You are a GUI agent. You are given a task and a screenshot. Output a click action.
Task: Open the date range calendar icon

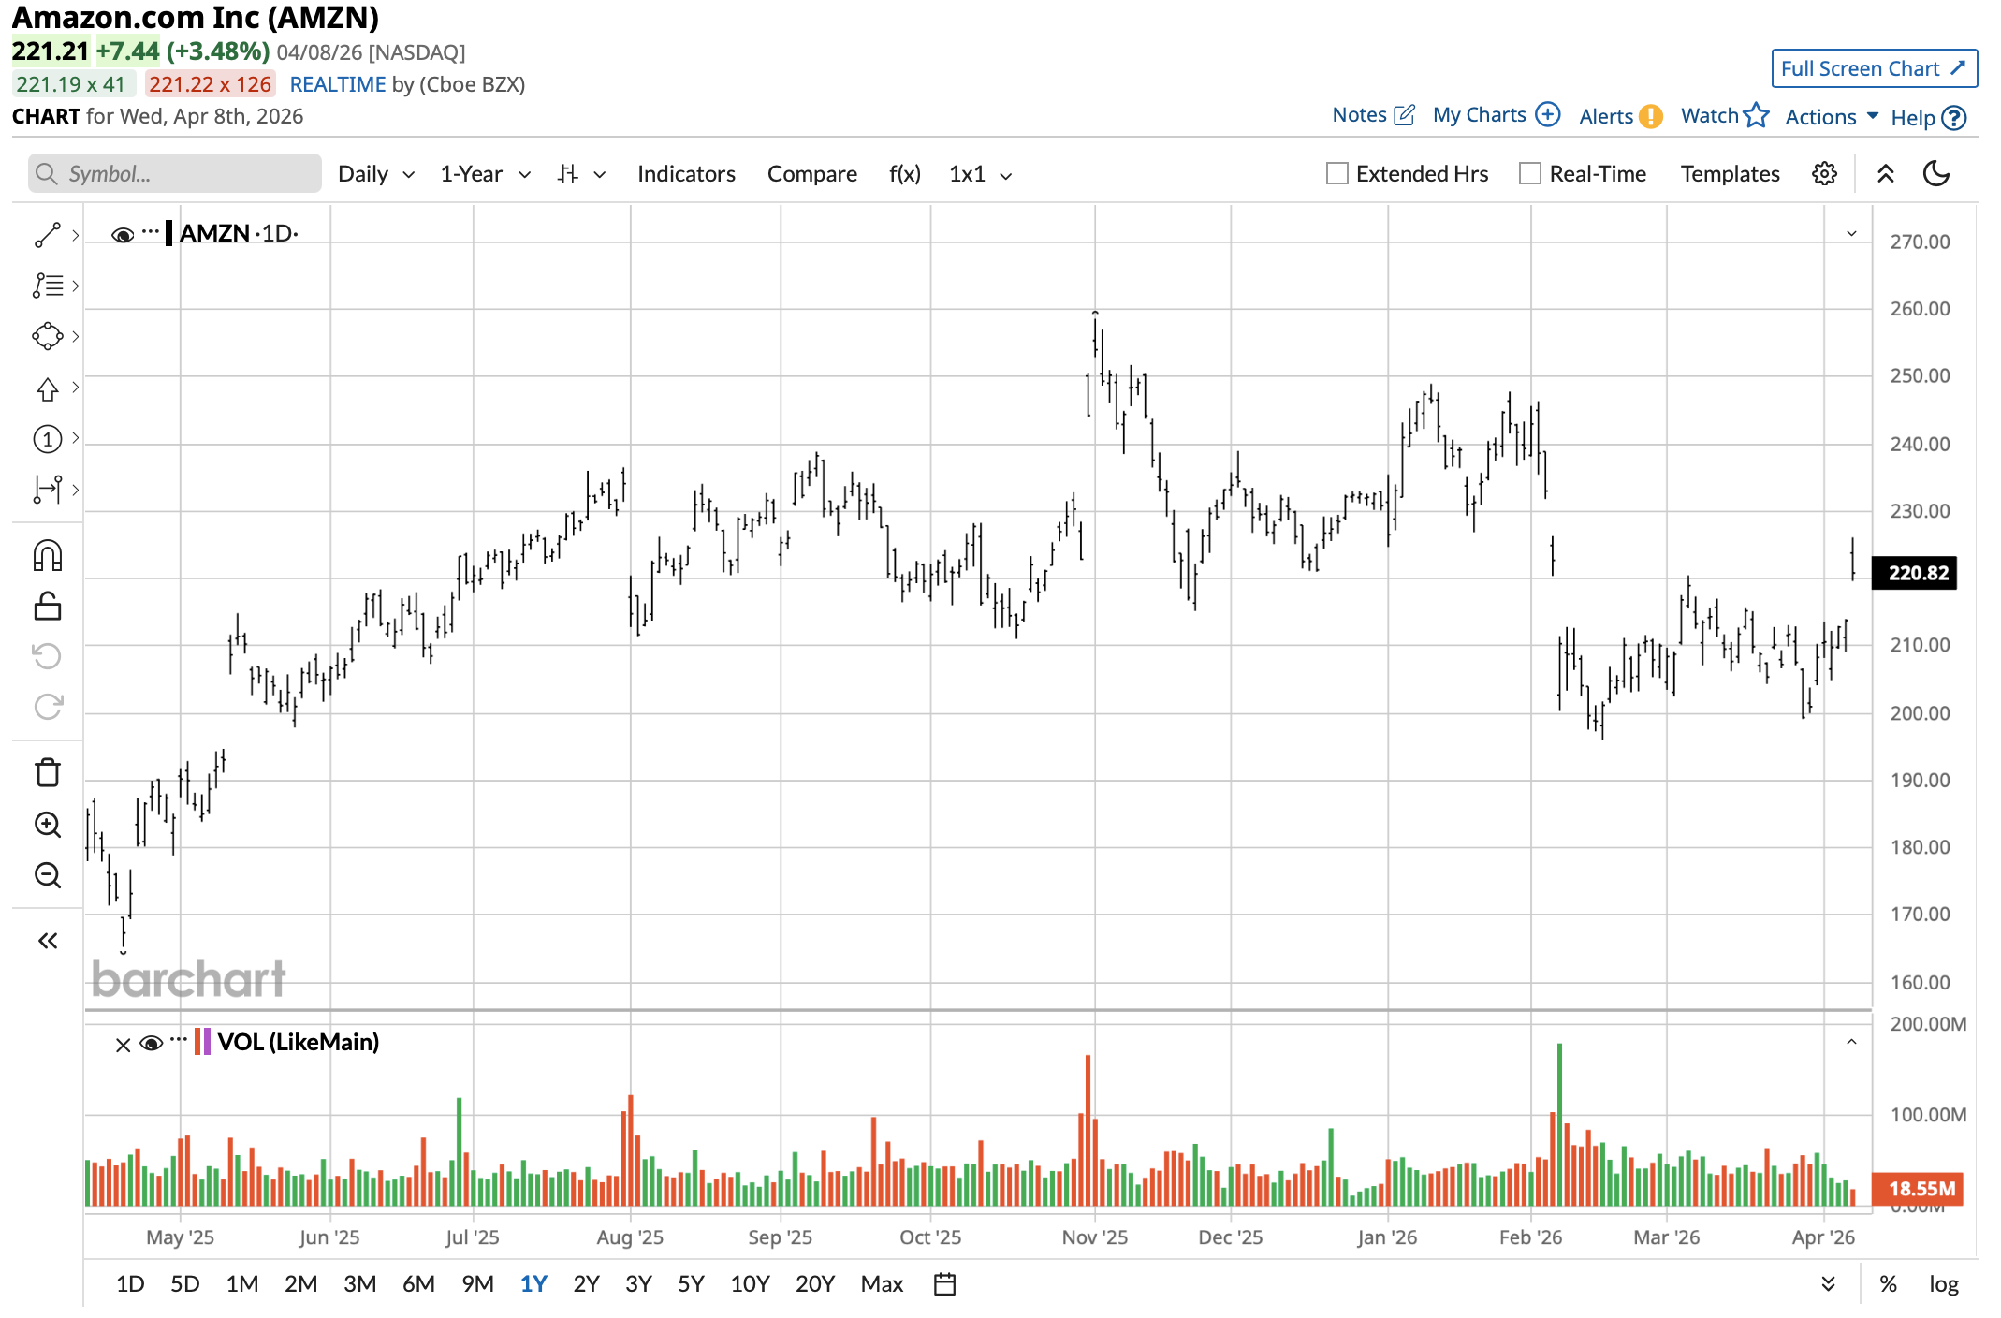coord(944,1284)
